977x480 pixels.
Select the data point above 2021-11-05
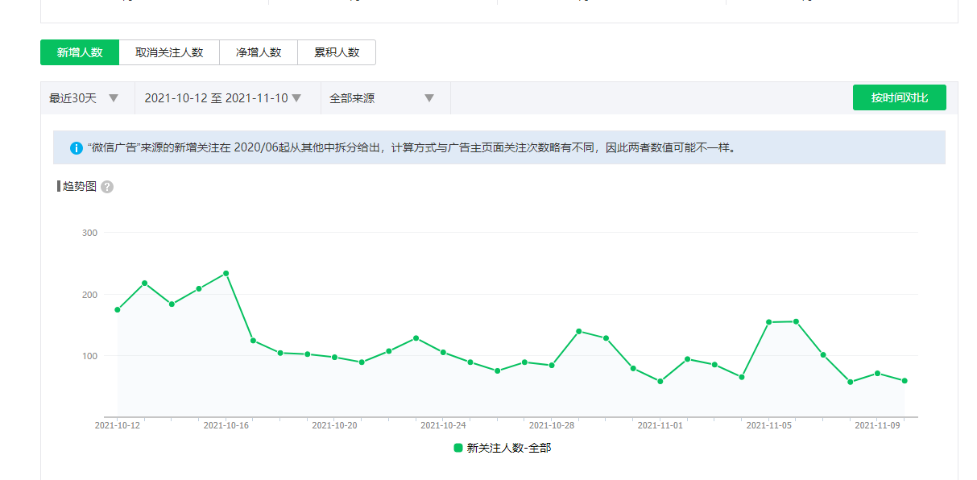[x=769, y=322]
